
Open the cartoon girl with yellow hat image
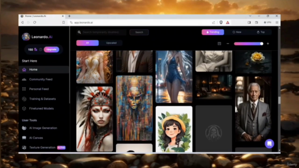coord(174,129)
